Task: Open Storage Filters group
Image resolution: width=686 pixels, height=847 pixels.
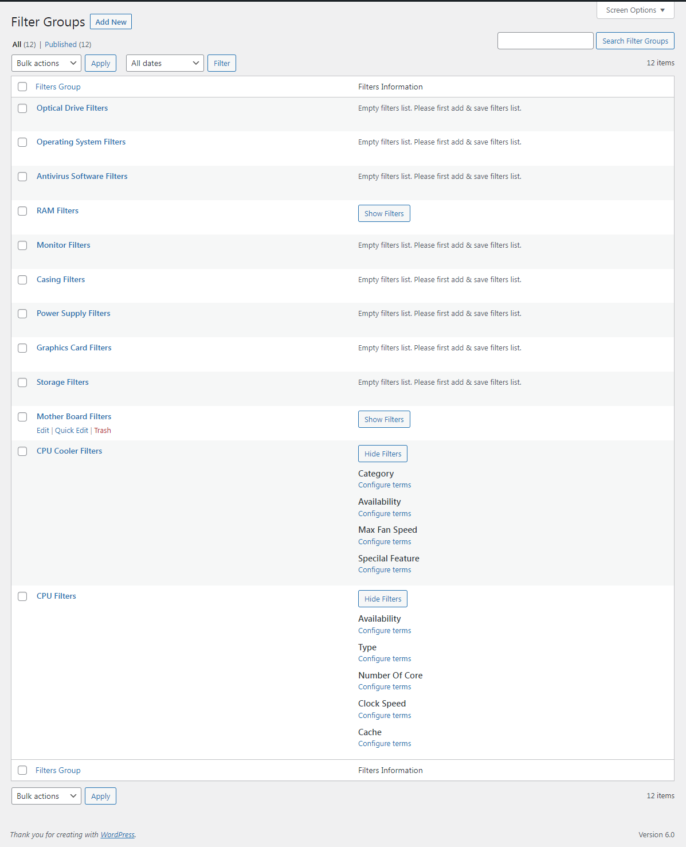Action: coord(62,382)
